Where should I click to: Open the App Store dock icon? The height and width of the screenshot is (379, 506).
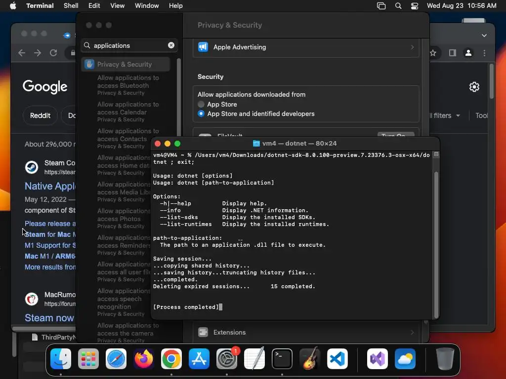(x=199, y=359)
